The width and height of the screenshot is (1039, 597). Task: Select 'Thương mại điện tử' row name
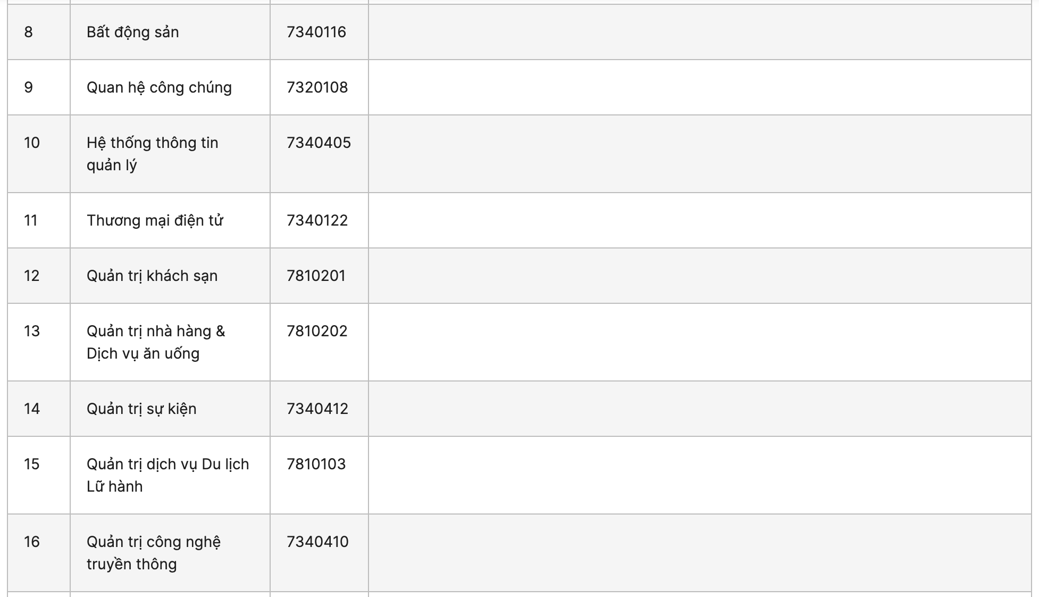pos(155,220)
